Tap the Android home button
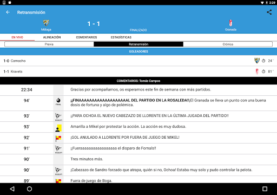This screenshot has width=277, height=195. [x=29, y=189]
